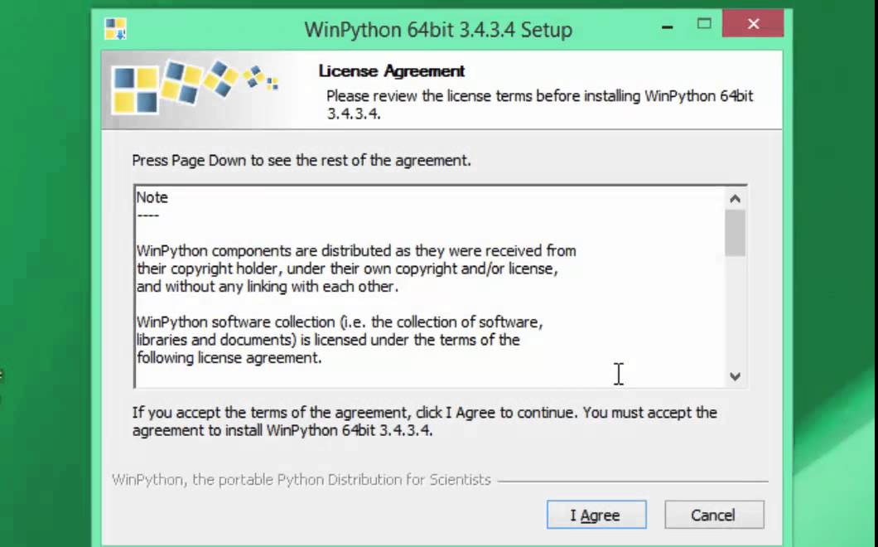Screen dimensions: 878x547
Task: Close the setup window with red X
Action: [753, 25]
